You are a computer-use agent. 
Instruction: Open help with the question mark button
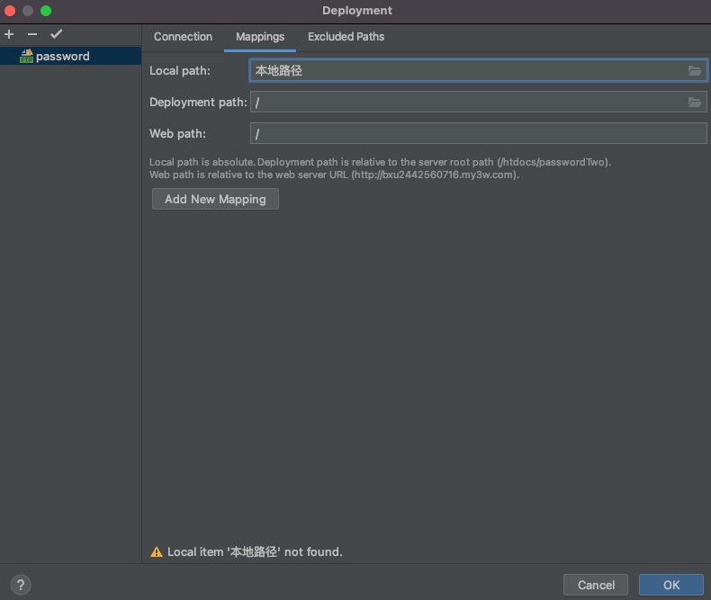tap(21, 585)
